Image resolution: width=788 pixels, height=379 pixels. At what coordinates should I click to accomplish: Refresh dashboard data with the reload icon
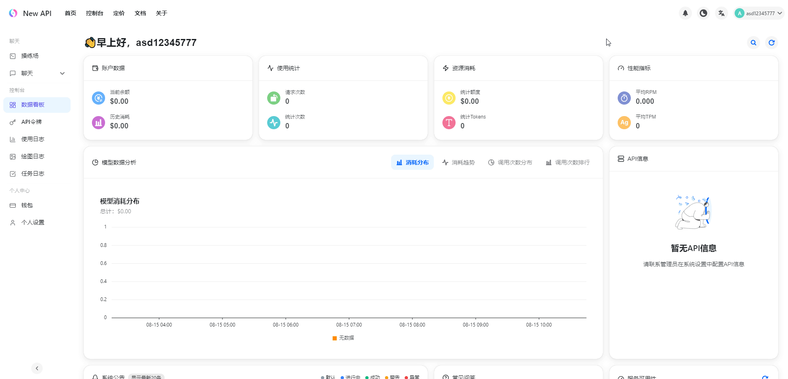pos(771,43)
